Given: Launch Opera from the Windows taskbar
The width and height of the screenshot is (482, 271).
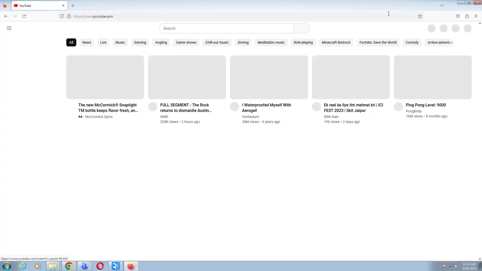Looking at the screenshot, I should coord(100,266).
